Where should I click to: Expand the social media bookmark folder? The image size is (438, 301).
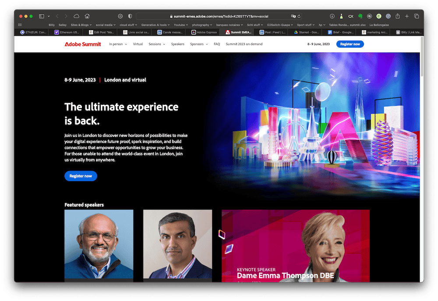click(x=106, y=25)
